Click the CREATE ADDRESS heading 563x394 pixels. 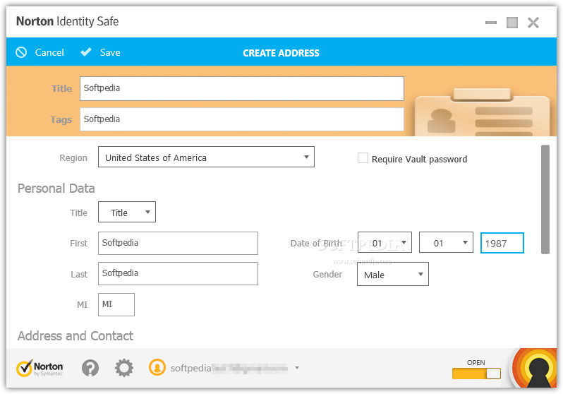pyautogui.click(x=281, y=53)
